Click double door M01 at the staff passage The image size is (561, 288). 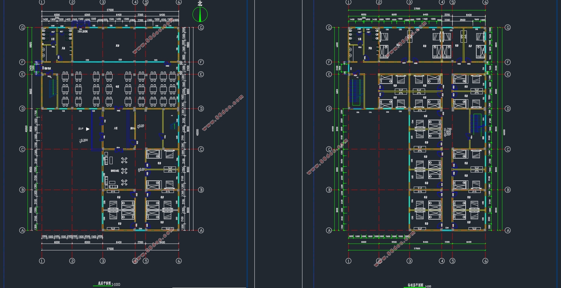click(x=81, y=26)
